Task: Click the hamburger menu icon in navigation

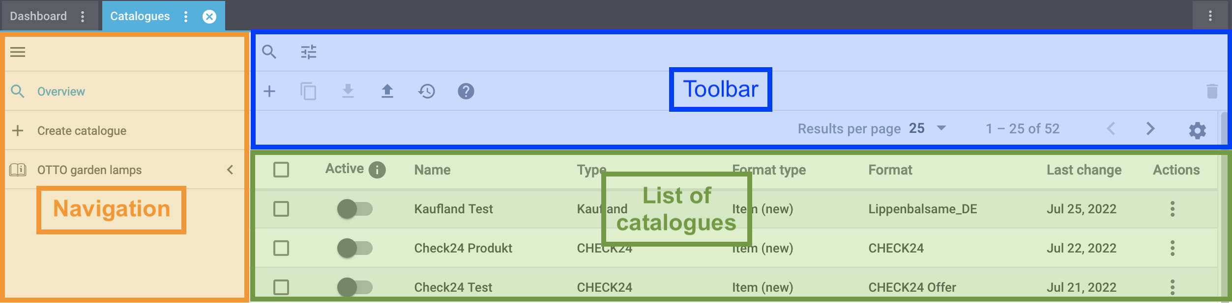Action: 18,52
